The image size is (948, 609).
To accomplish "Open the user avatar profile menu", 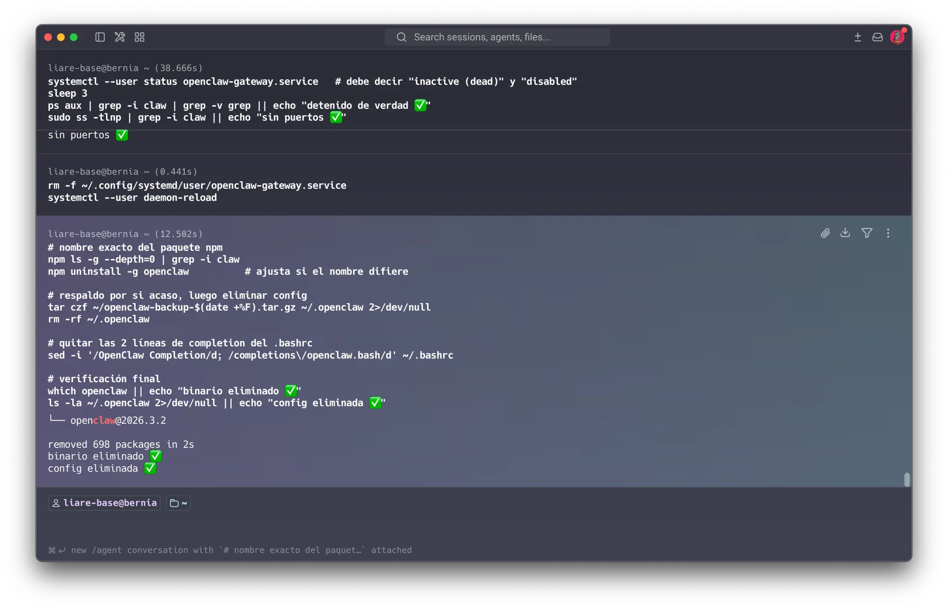I will pos(897,37).
